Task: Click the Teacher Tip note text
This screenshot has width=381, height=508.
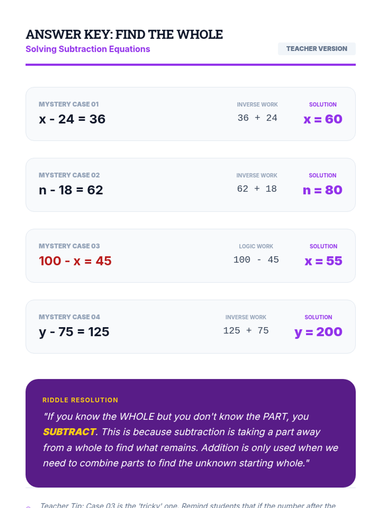Action: point(188,505)
